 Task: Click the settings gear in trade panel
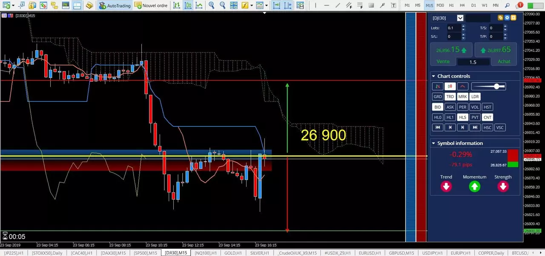(x=507, y=18)
